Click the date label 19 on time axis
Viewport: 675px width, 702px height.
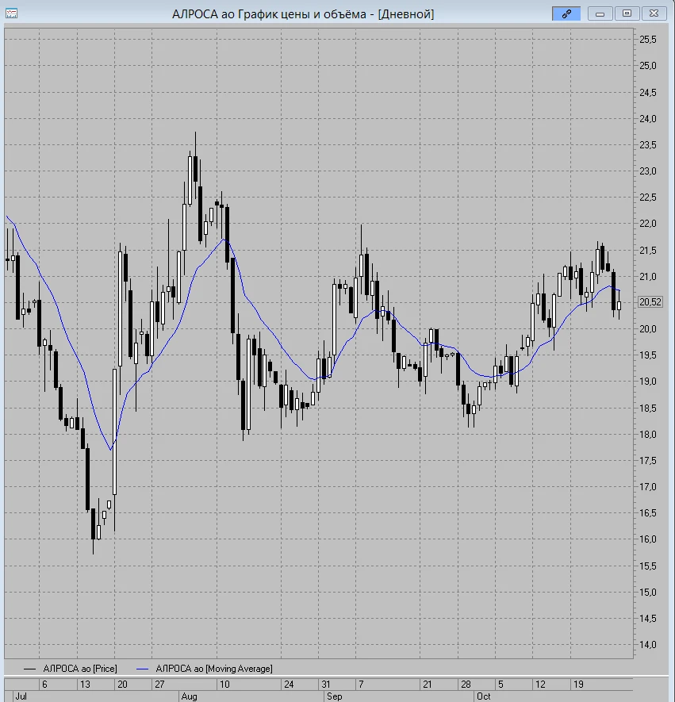point(578,685)
